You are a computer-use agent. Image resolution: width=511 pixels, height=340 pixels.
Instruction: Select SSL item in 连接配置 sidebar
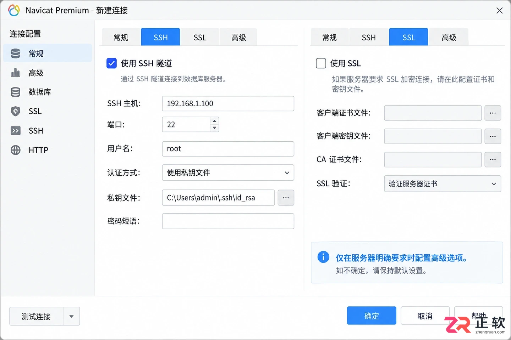[x=48, y=111]
